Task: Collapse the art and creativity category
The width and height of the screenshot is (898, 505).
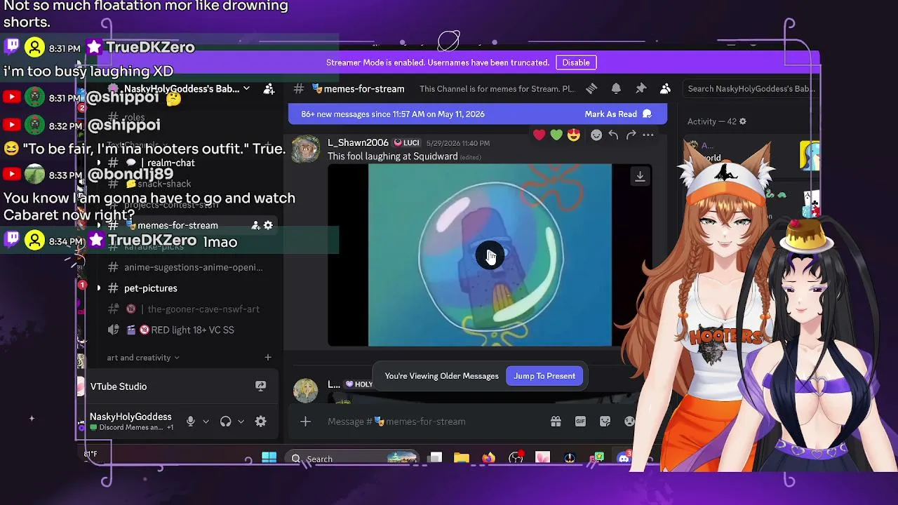Action: coord(143,358)
